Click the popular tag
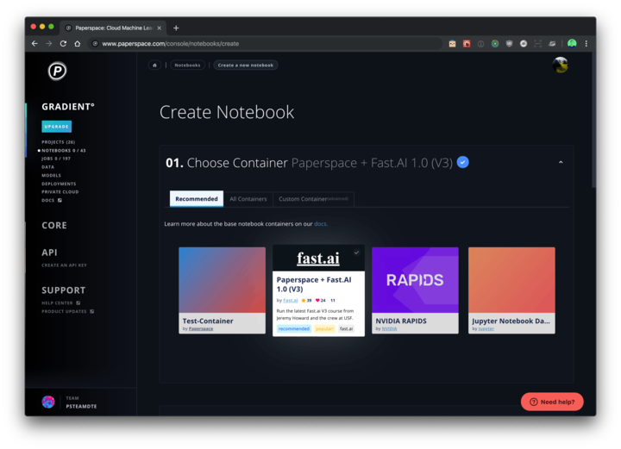Screen dimensions: 621x449 (324, 328)
